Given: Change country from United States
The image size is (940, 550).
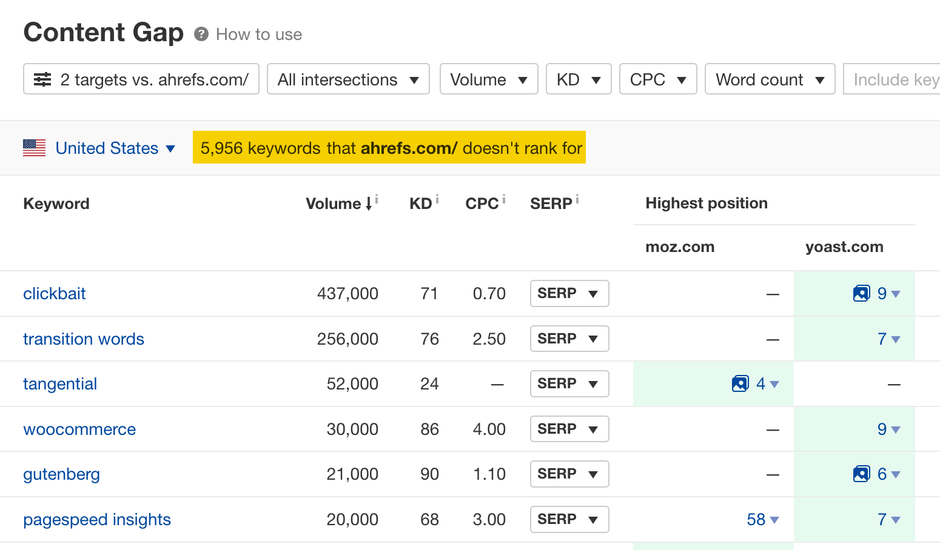Looking at the screenshot, I should (x=115, y=148).
